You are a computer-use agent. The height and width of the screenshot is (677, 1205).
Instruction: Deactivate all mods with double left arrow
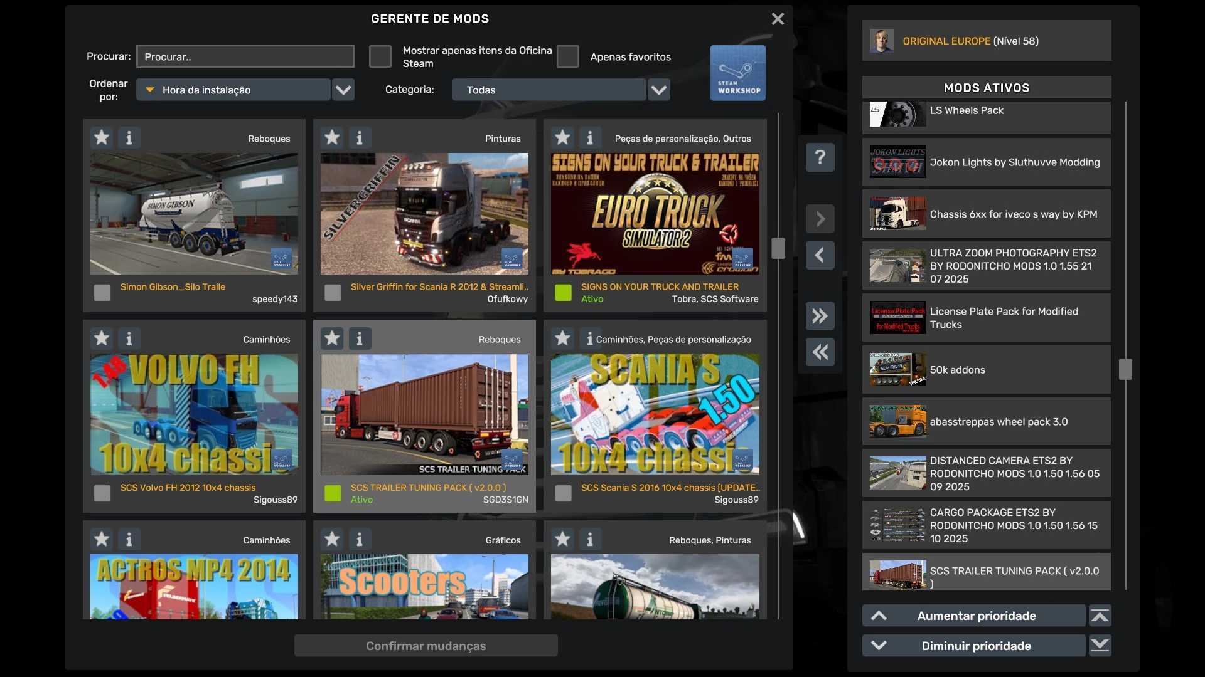820,352
